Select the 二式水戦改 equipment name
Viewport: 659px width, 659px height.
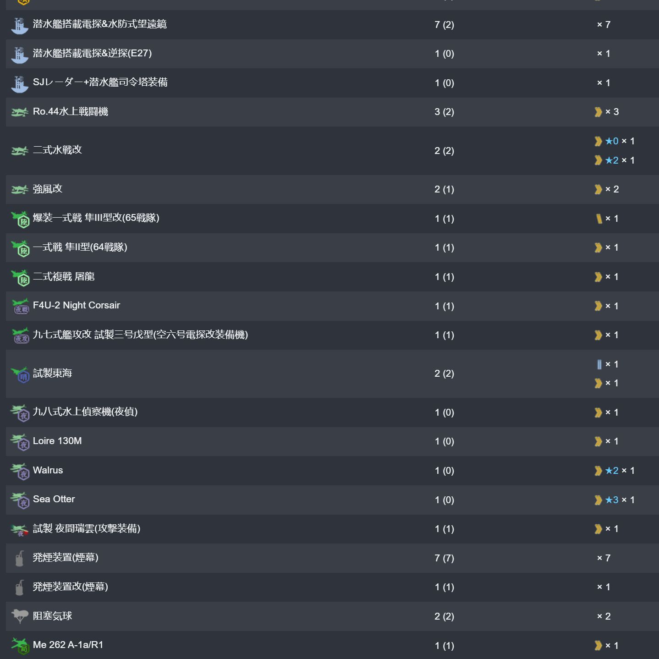(57, 150)
